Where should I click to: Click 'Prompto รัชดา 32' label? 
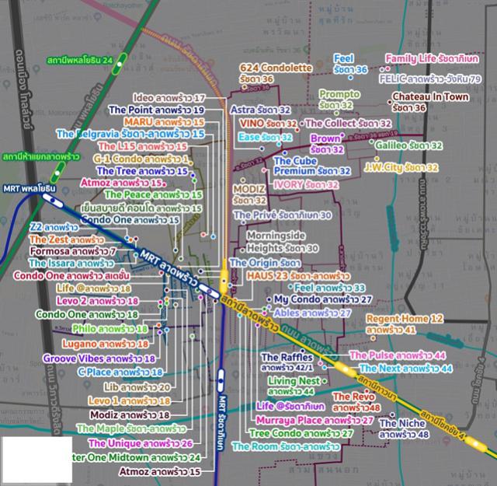[339, 100]
